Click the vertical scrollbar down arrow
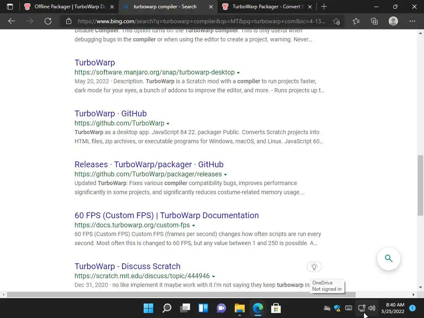The height and width of the screenshot is (318, 424). tap(420, 287)
